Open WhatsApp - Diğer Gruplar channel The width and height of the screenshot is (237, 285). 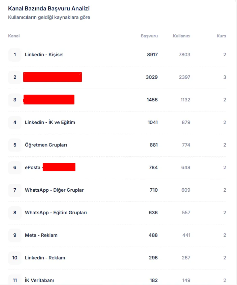click(x=54, y=190)
